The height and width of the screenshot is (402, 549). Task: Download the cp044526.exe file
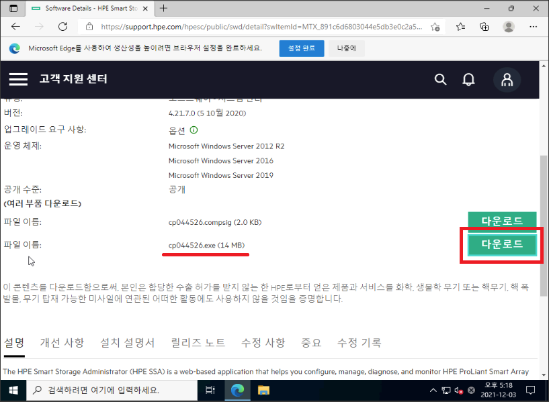coord(503,246)
